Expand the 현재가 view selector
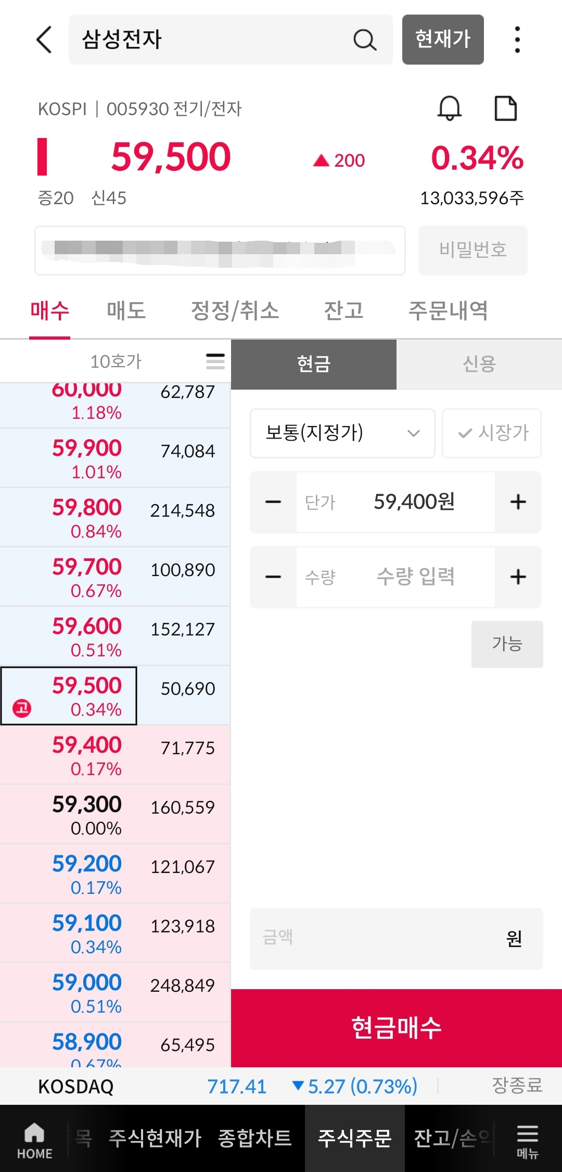Viewport: 562px width, 1172px height. (x=442, y=40)
